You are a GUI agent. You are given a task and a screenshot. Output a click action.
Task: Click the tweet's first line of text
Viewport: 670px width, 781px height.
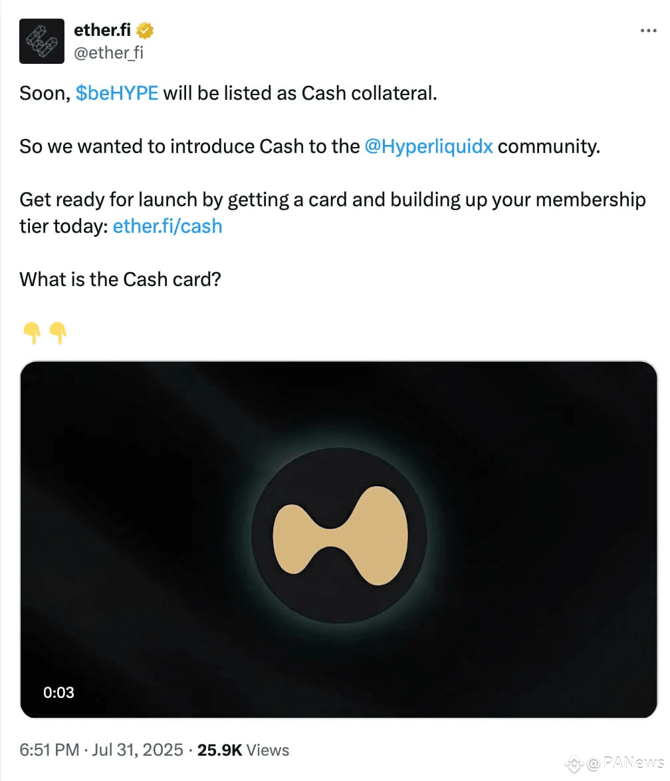click(228, 93)
